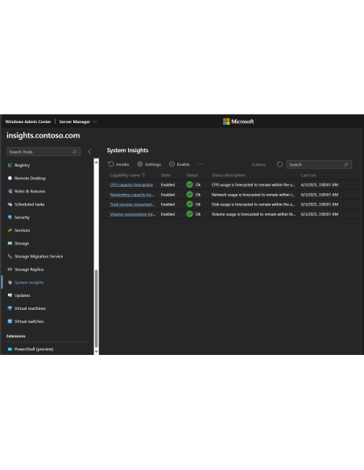Open the Server Manager dropdown
The height and width of the screenshot is (470, 364).
(78, 122)
